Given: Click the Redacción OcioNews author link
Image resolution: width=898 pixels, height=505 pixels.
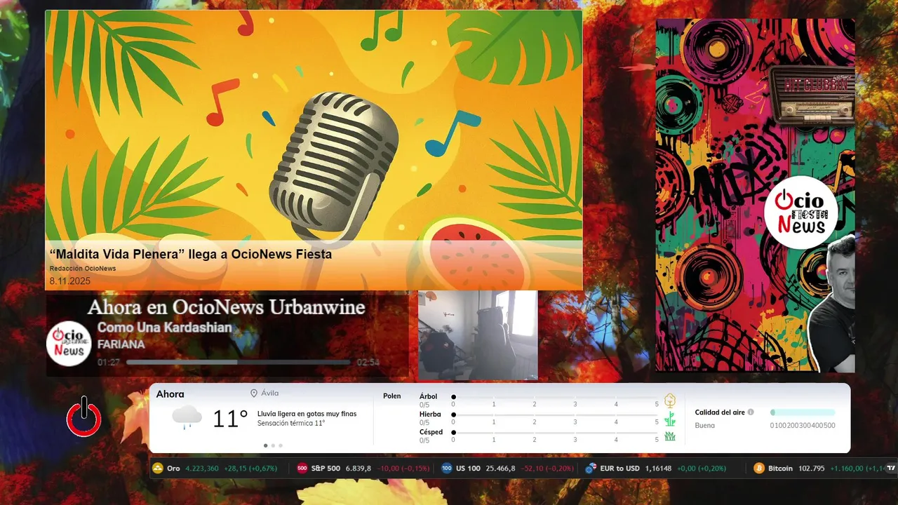Looking at the screenshot, I should (83, 269).
